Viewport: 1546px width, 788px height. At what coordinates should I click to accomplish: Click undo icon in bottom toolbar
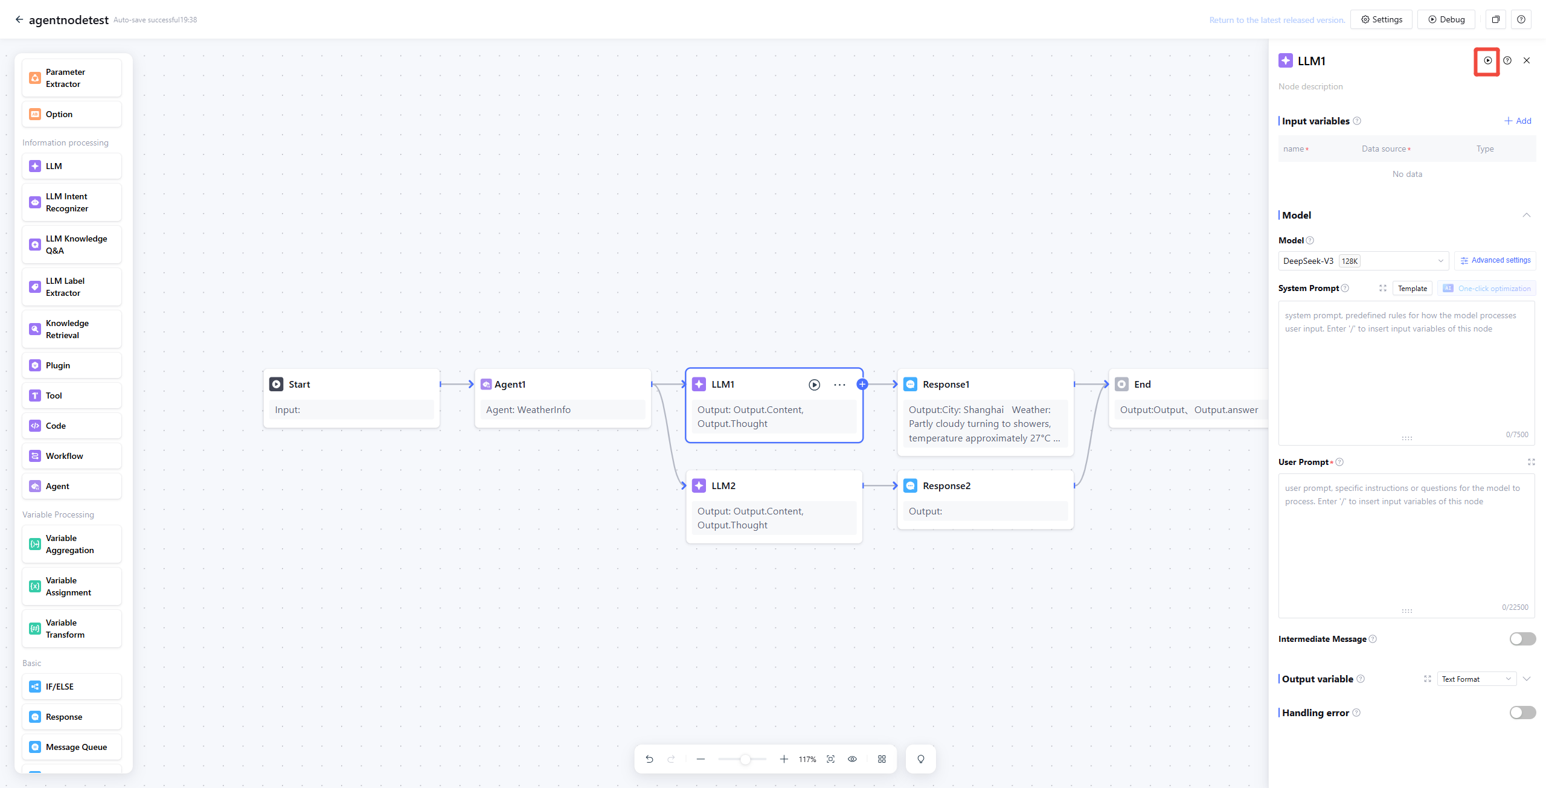[x=649, y=759]
